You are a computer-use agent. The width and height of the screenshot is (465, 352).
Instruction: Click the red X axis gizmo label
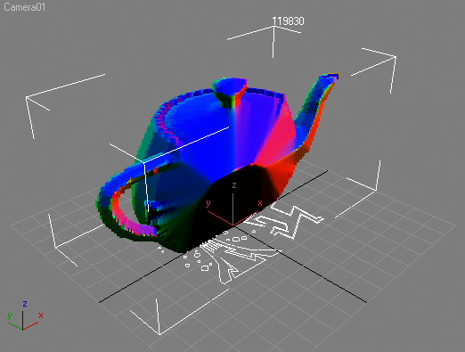(260, 203)
